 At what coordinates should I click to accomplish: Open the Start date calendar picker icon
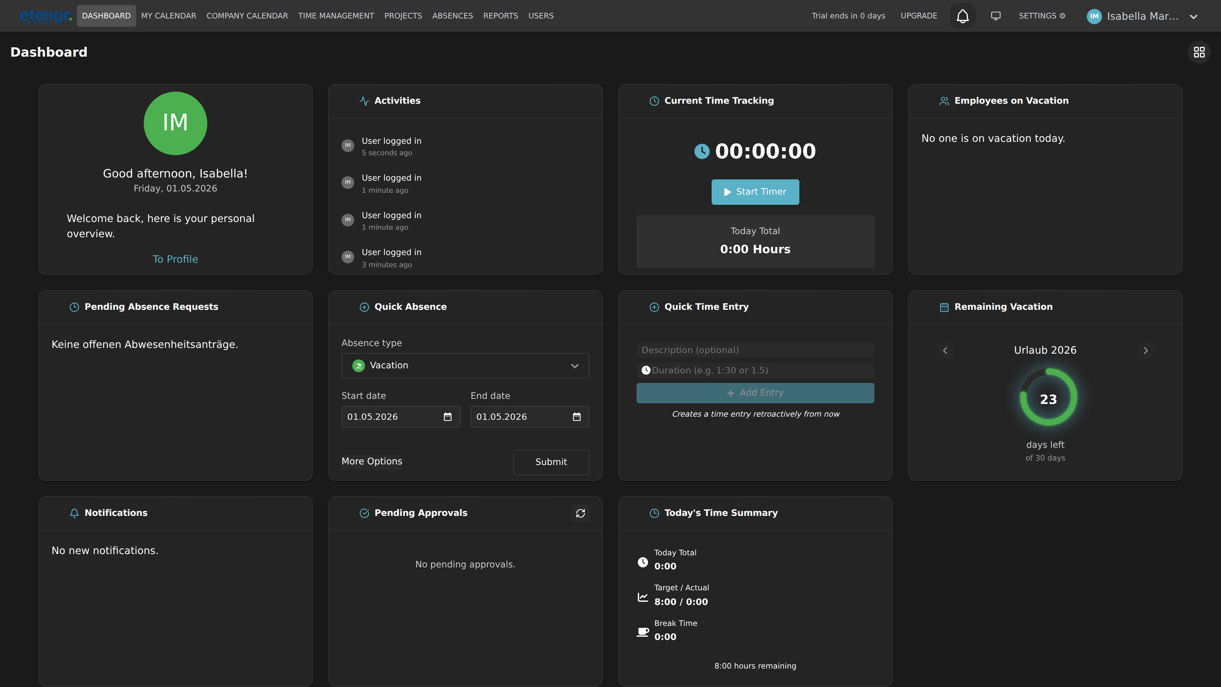point(447,417)
